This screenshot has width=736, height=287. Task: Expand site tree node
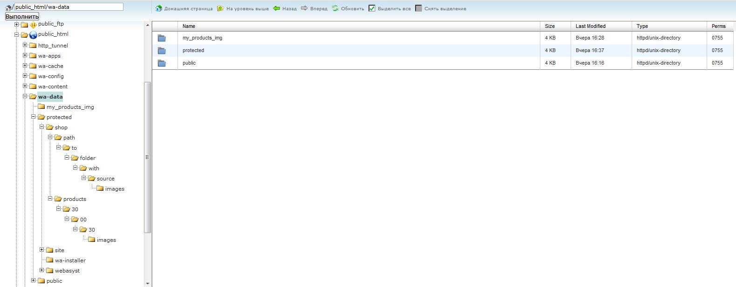(42, 250)
